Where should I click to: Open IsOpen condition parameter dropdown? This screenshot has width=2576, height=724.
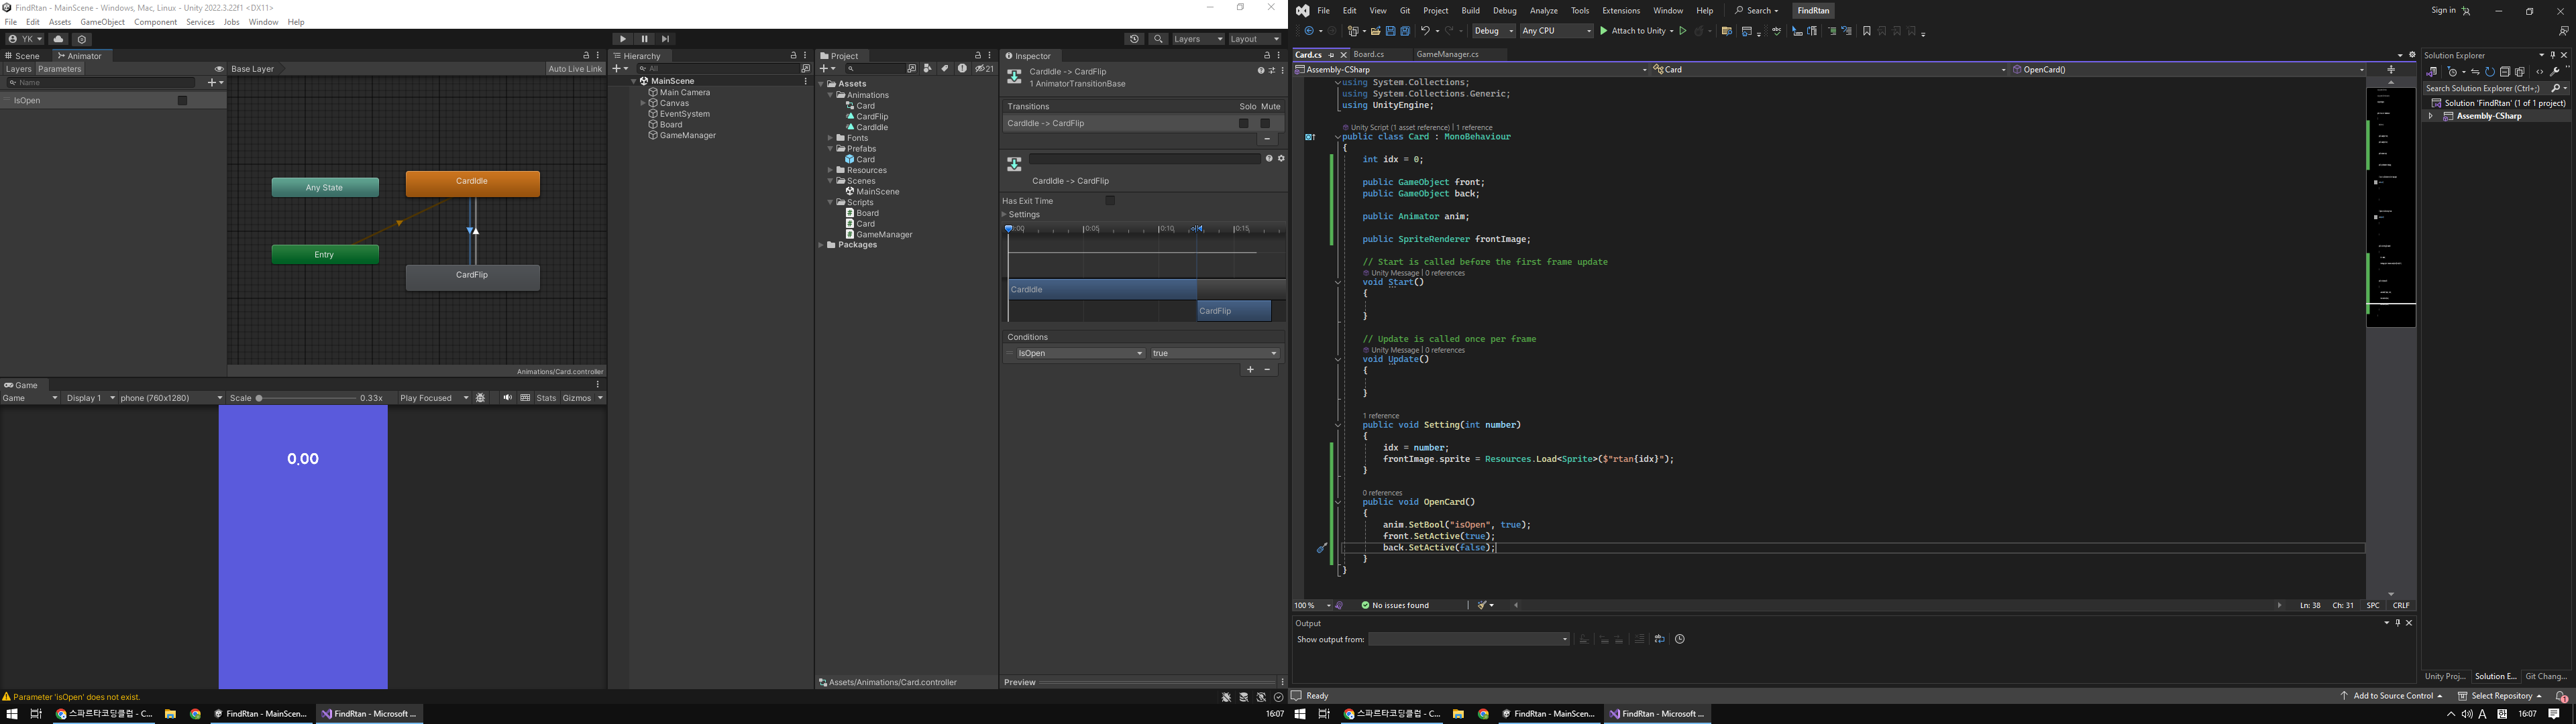pyautogui.click(x=1081, y=353)
